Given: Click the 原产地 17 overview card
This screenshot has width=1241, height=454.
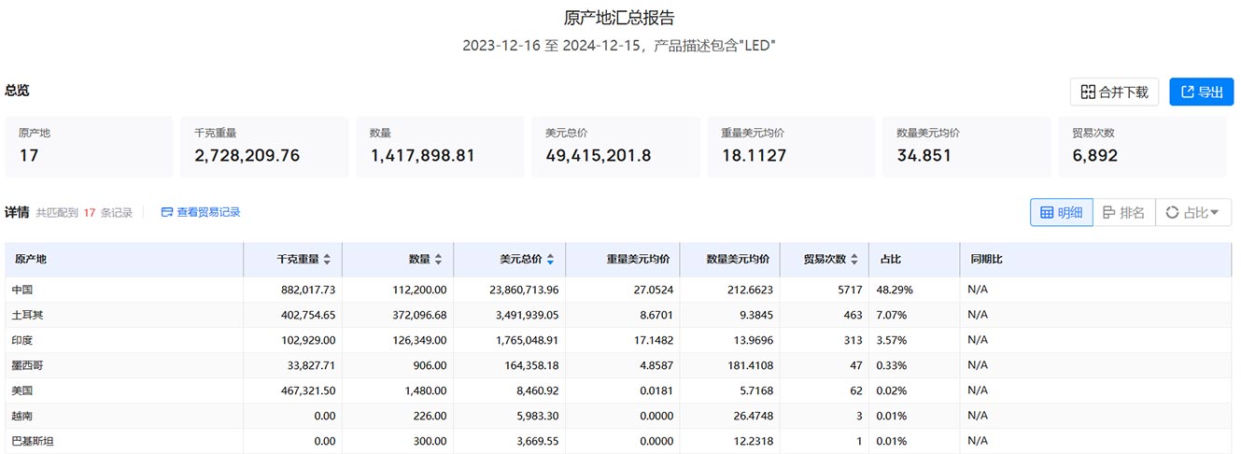Looking at the screenshot, I should pos(89,147).
